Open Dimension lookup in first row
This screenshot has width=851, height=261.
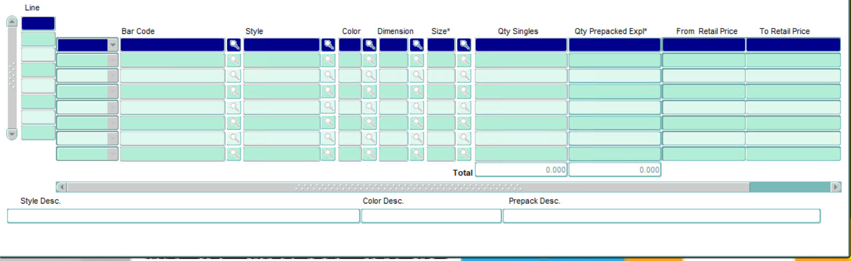pos(417,45)
